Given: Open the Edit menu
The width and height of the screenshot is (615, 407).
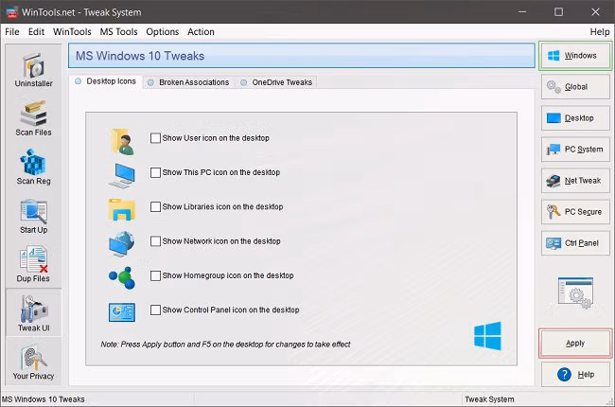Looking at the screenshot, I should 36,32.
